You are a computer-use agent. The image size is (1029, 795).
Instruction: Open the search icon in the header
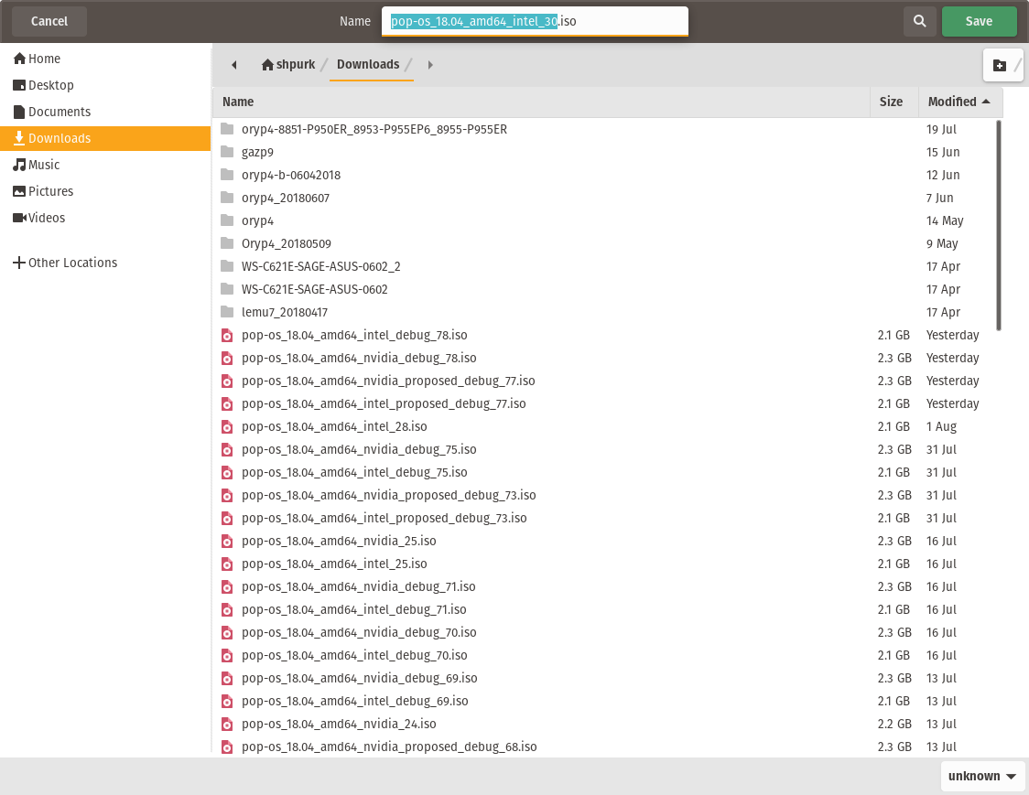pos(919,20)
